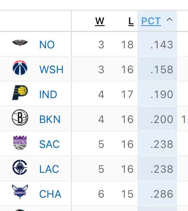Go to the IND team link

click(x=48, y=95)
